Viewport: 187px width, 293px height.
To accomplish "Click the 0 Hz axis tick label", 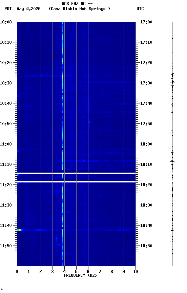I will [x=17, y=272].
